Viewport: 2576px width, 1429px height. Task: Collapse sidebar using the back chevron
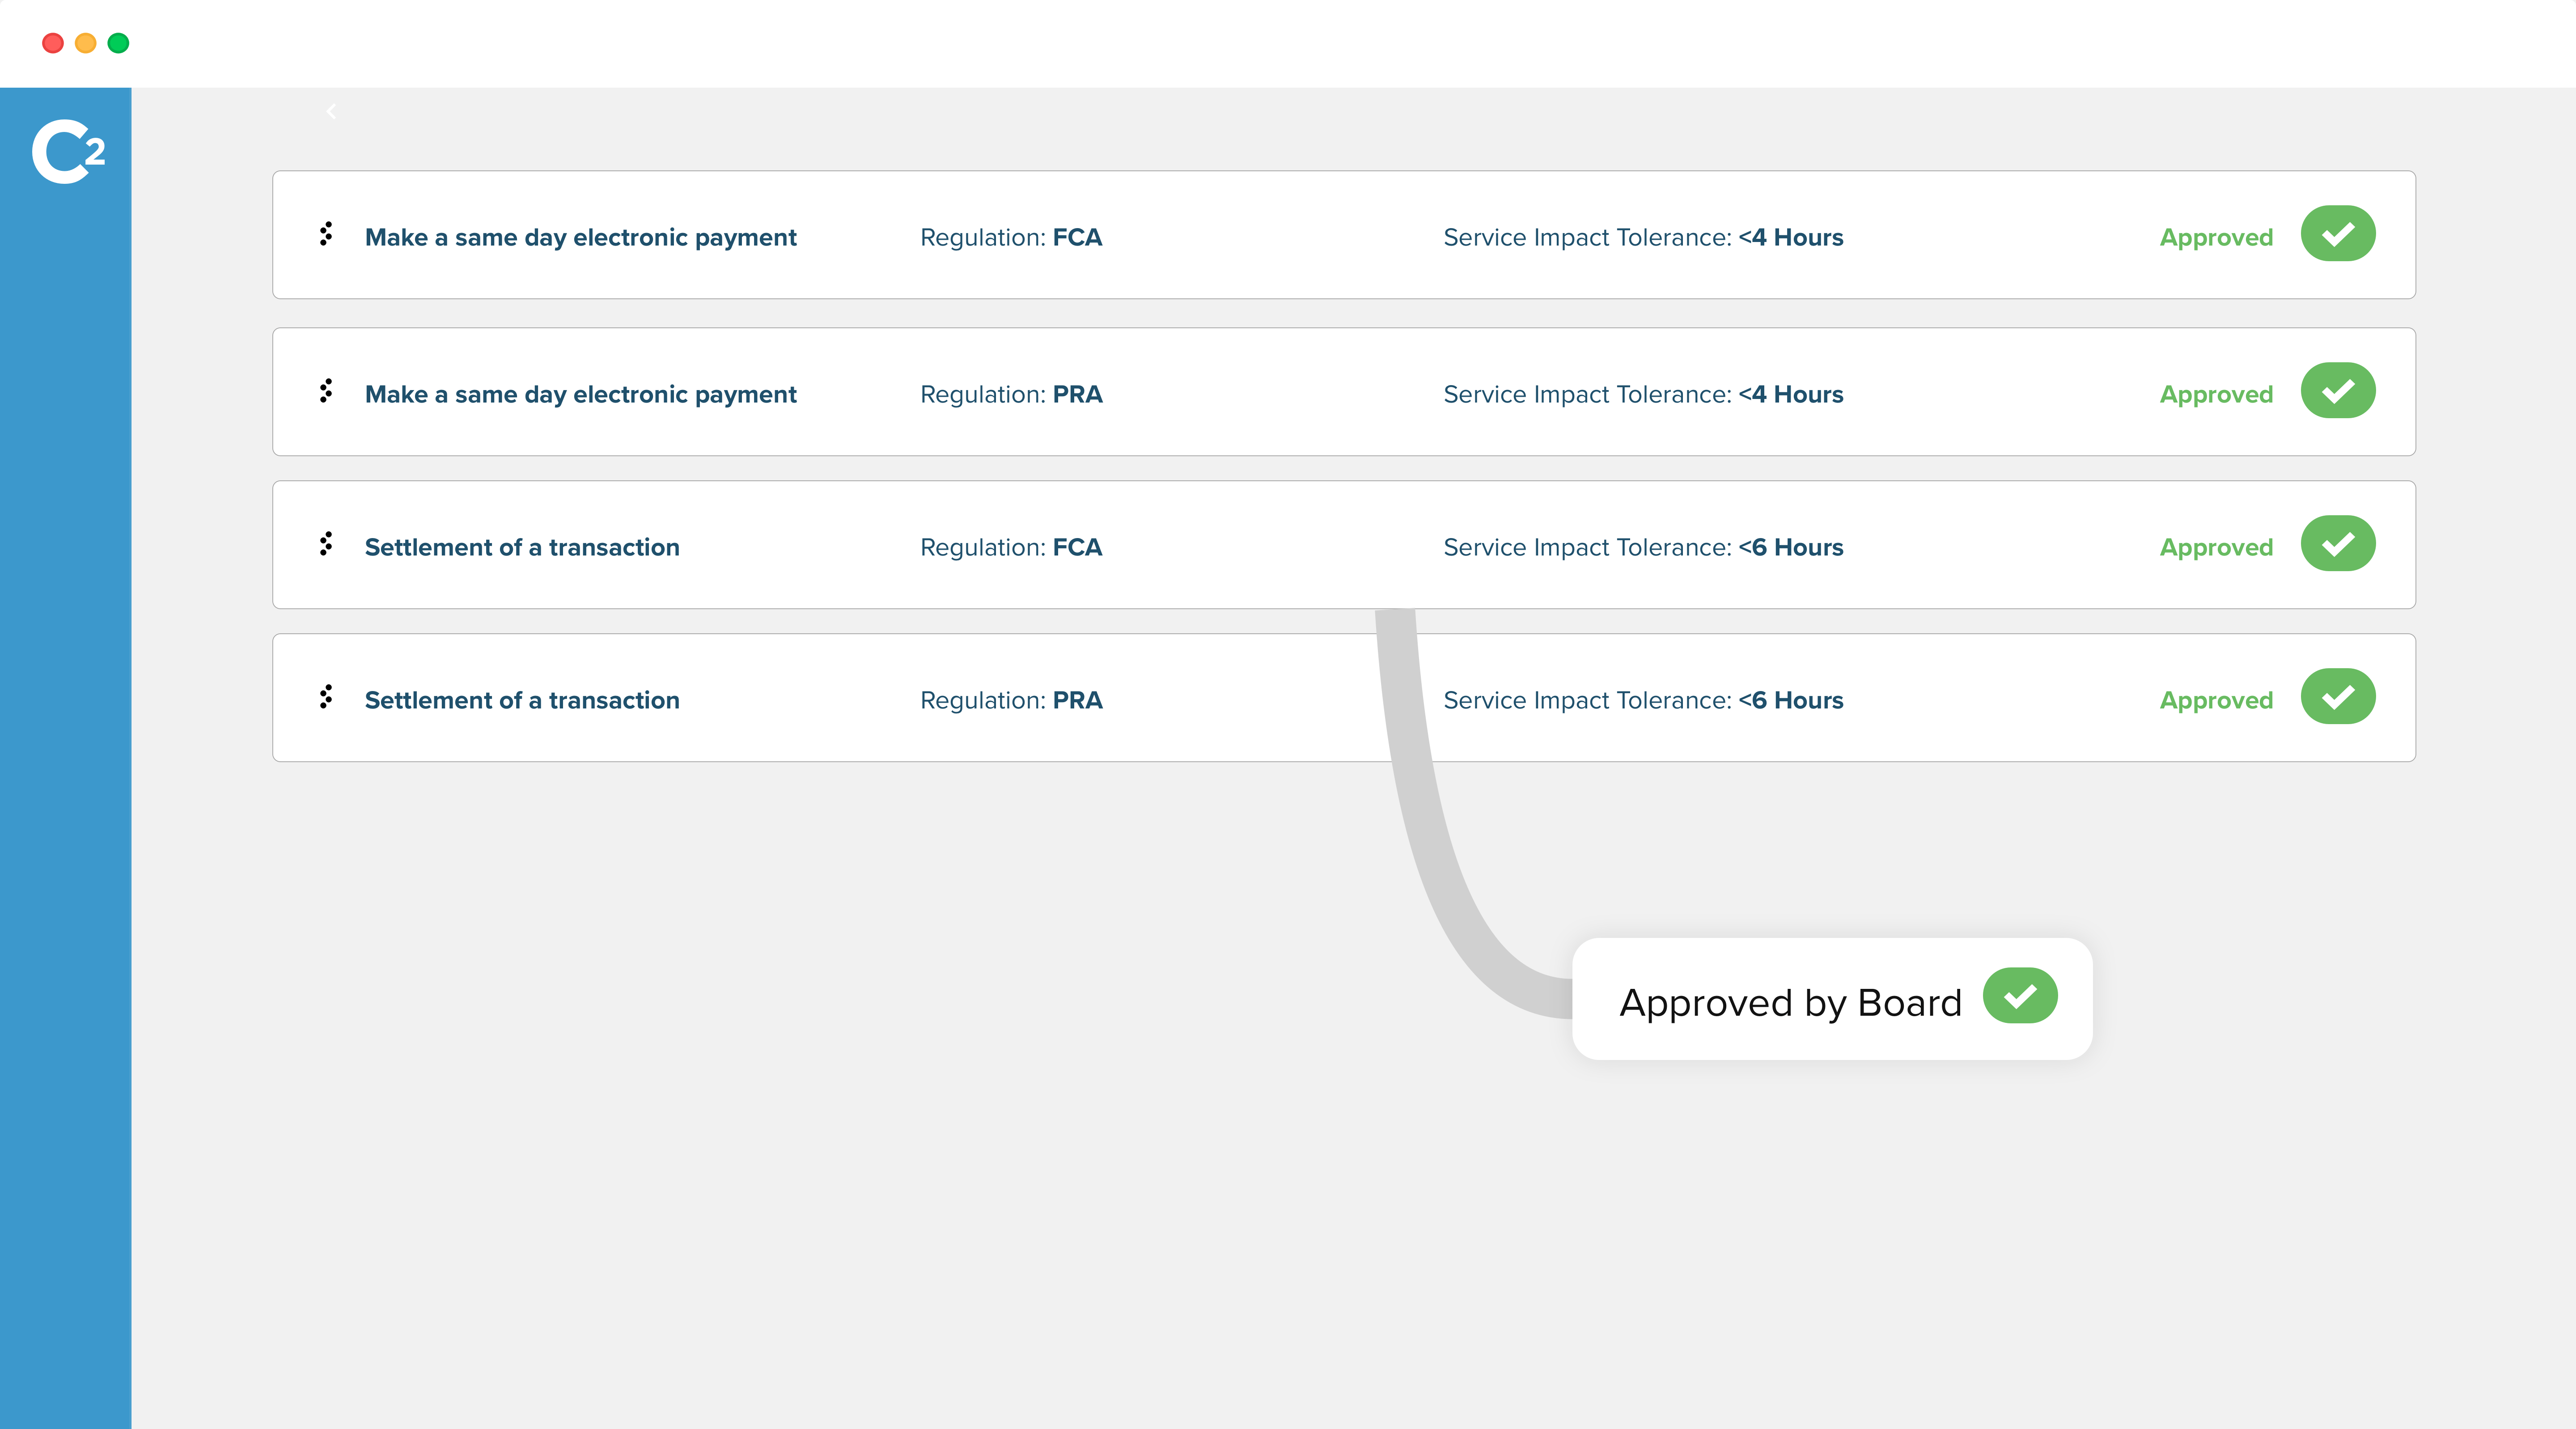(331, 111)
